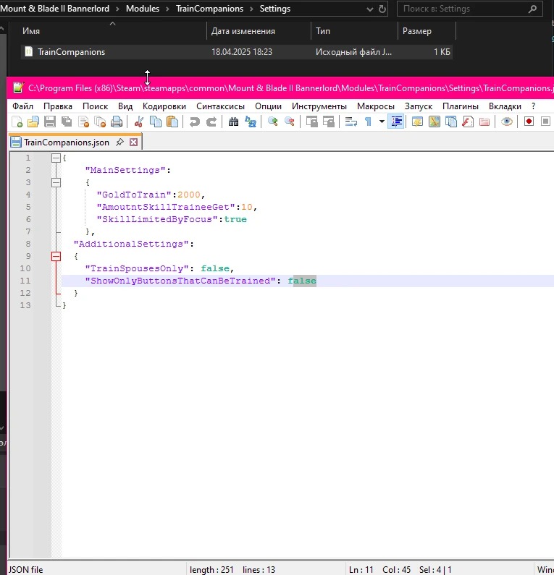Toggle the indent guide toolbar button
This screenshot has height=575, width=554.
tap(396, 122)
